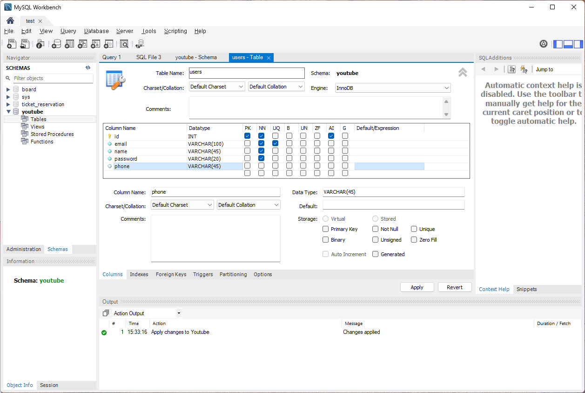Click the Apply button
This screenshot has height=393, width=585.
pyautogui.click(x=417, y=287)
